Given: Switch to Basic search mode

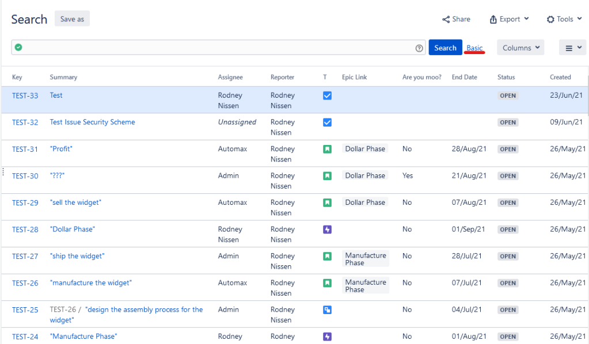Looking at the screenshot, I should pyautogui.click(x=474, y=48).
